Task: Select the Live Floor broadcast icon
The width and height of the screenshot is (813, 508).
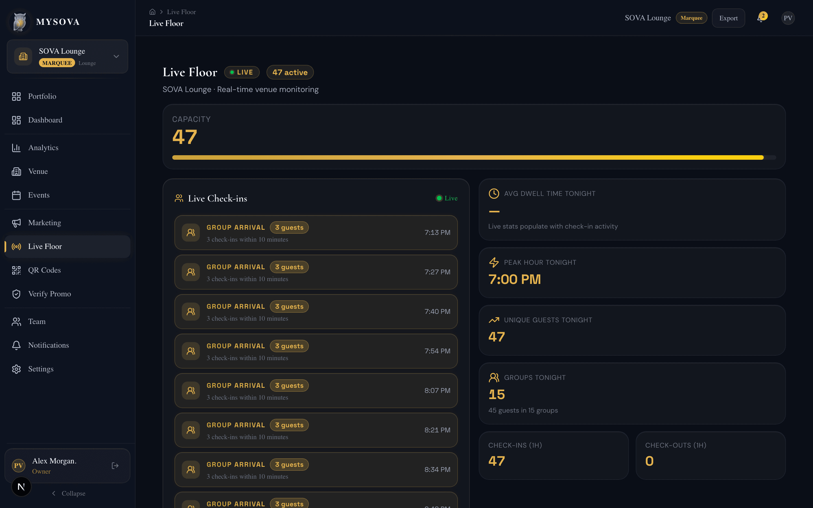Action: pos(16,246)
